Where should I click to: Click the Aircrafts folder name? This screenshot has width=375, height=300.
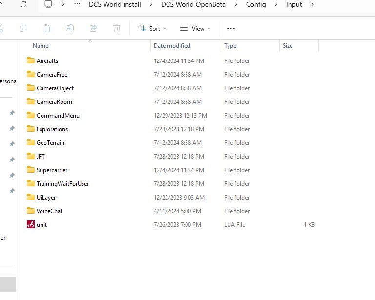[x=47, y=60]
